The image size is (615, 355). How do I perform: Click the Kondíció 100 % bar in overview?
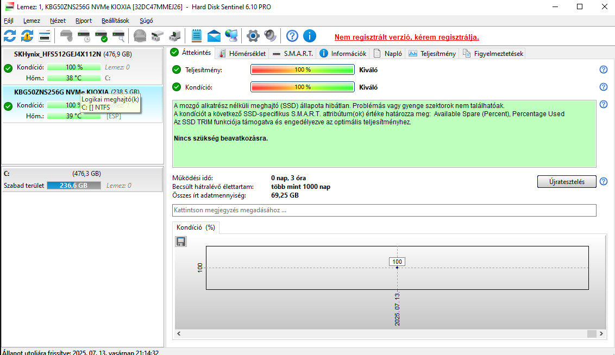303,87
